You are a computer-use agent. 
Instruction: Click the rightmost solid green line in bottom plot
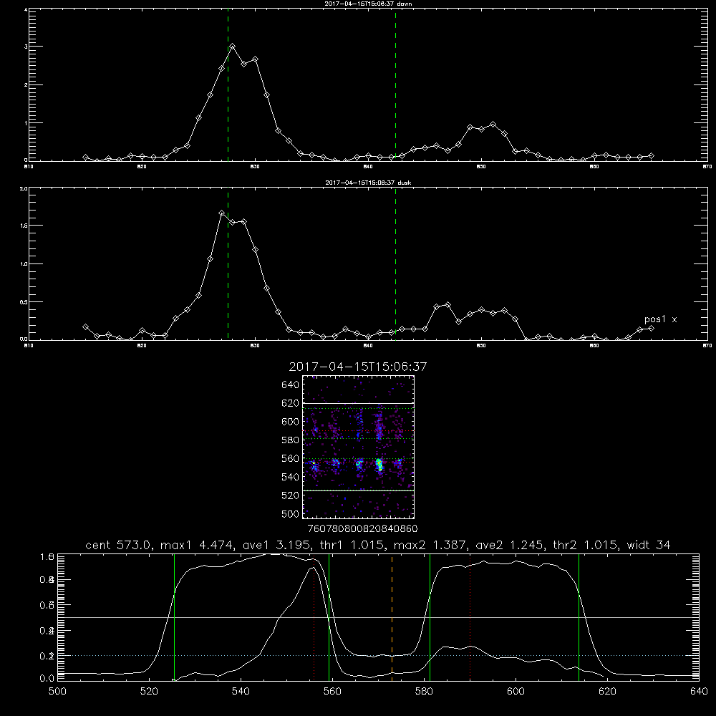pyautogui.click(x=579, y=616)
